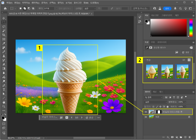The height and width of the screenshot is (140, 196).
Task: Open the layer blend mode dropdown (표준)
Action: pyautogui.click(x=155, y=102)
